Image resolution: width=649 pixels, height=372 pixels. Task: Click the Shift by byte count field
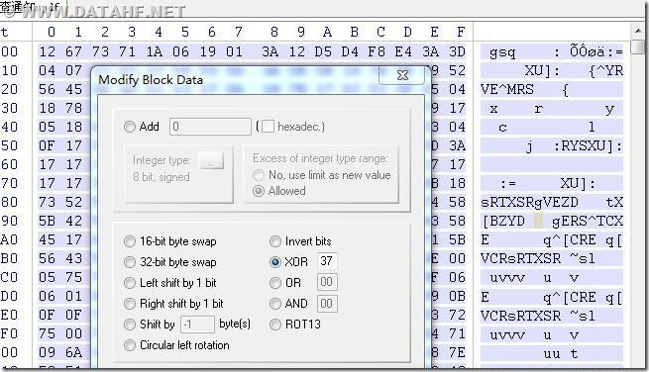tap(197, 325)
